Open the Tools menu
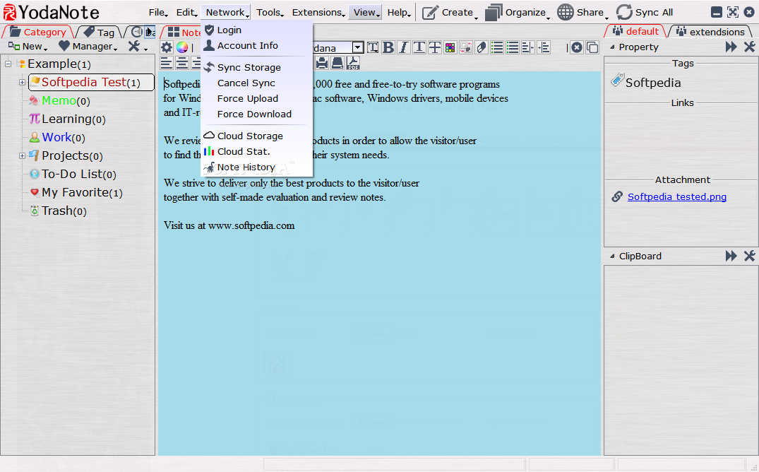Screen dimensions: 759x472 click(x=270, y=13)
